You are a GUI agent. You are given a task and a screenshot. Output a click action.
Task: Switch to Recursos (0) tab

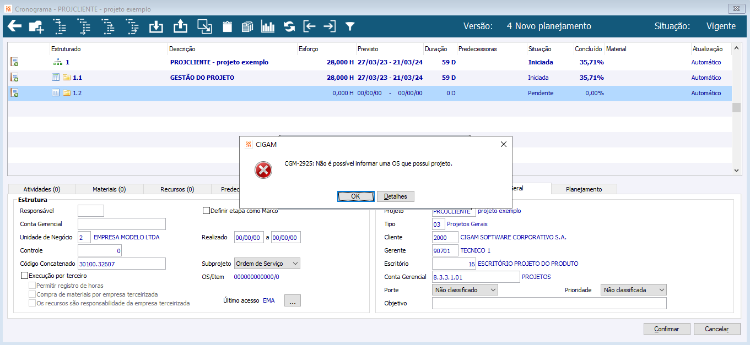(177, 189)
